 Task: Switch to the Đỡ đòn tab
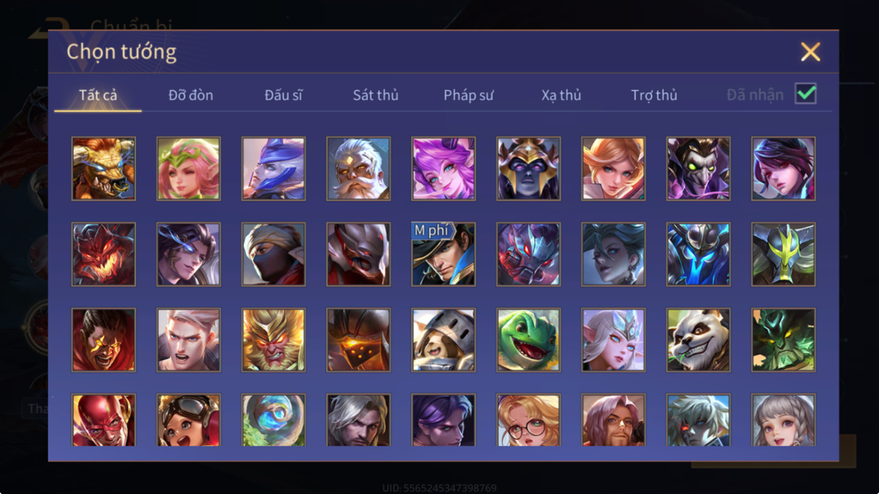pyautogui.click(x=191, y=95)
